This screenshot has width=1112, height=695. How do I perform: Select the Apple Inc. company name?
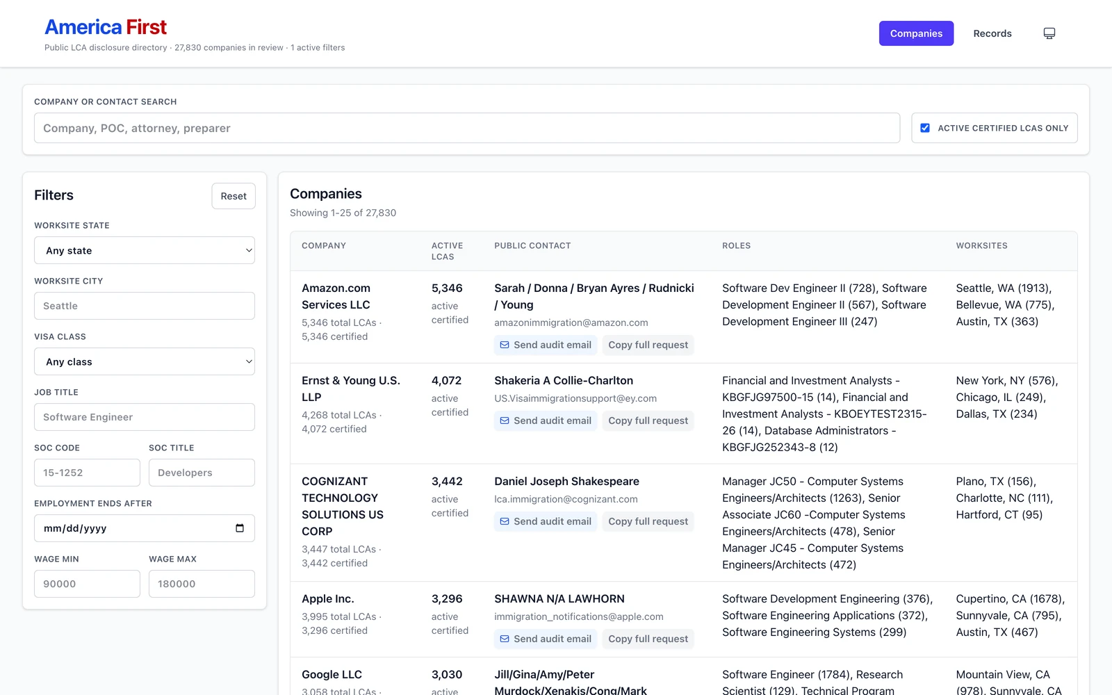coord(328,599)
